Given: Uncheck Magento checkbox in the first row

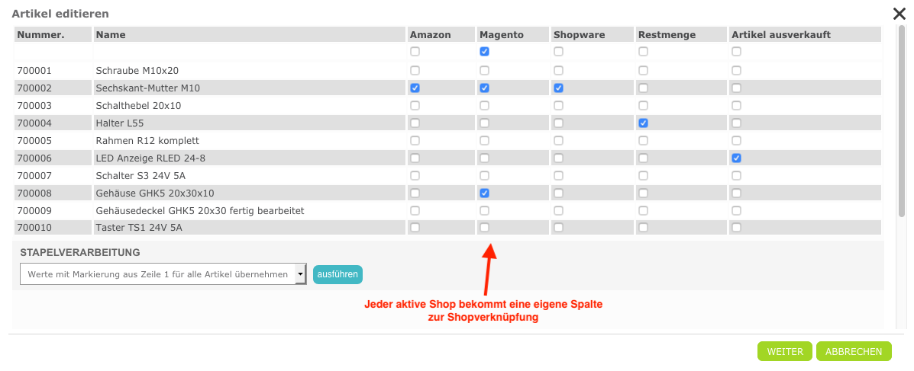Looking at the screenshot, I should 484,52.
